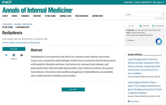Go to the Next Article link

pos(28,24)
